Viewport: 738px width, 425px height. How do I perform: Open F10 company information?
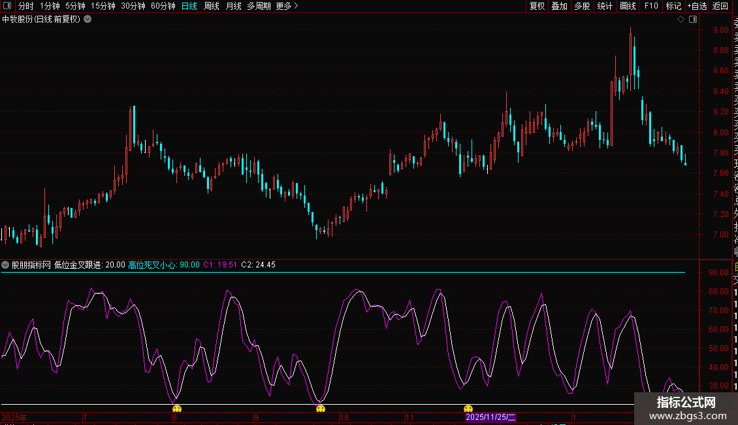point(651,6)
